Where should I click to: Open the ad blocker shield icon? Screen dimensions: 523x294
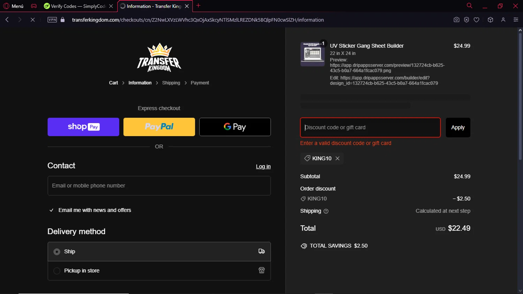[x=467, y=20]
